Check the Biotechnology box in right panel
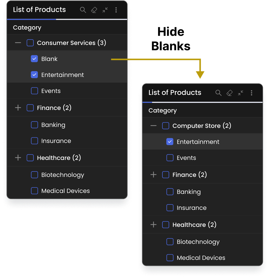This screenshot has height=278, width=269. coord(170,242)
